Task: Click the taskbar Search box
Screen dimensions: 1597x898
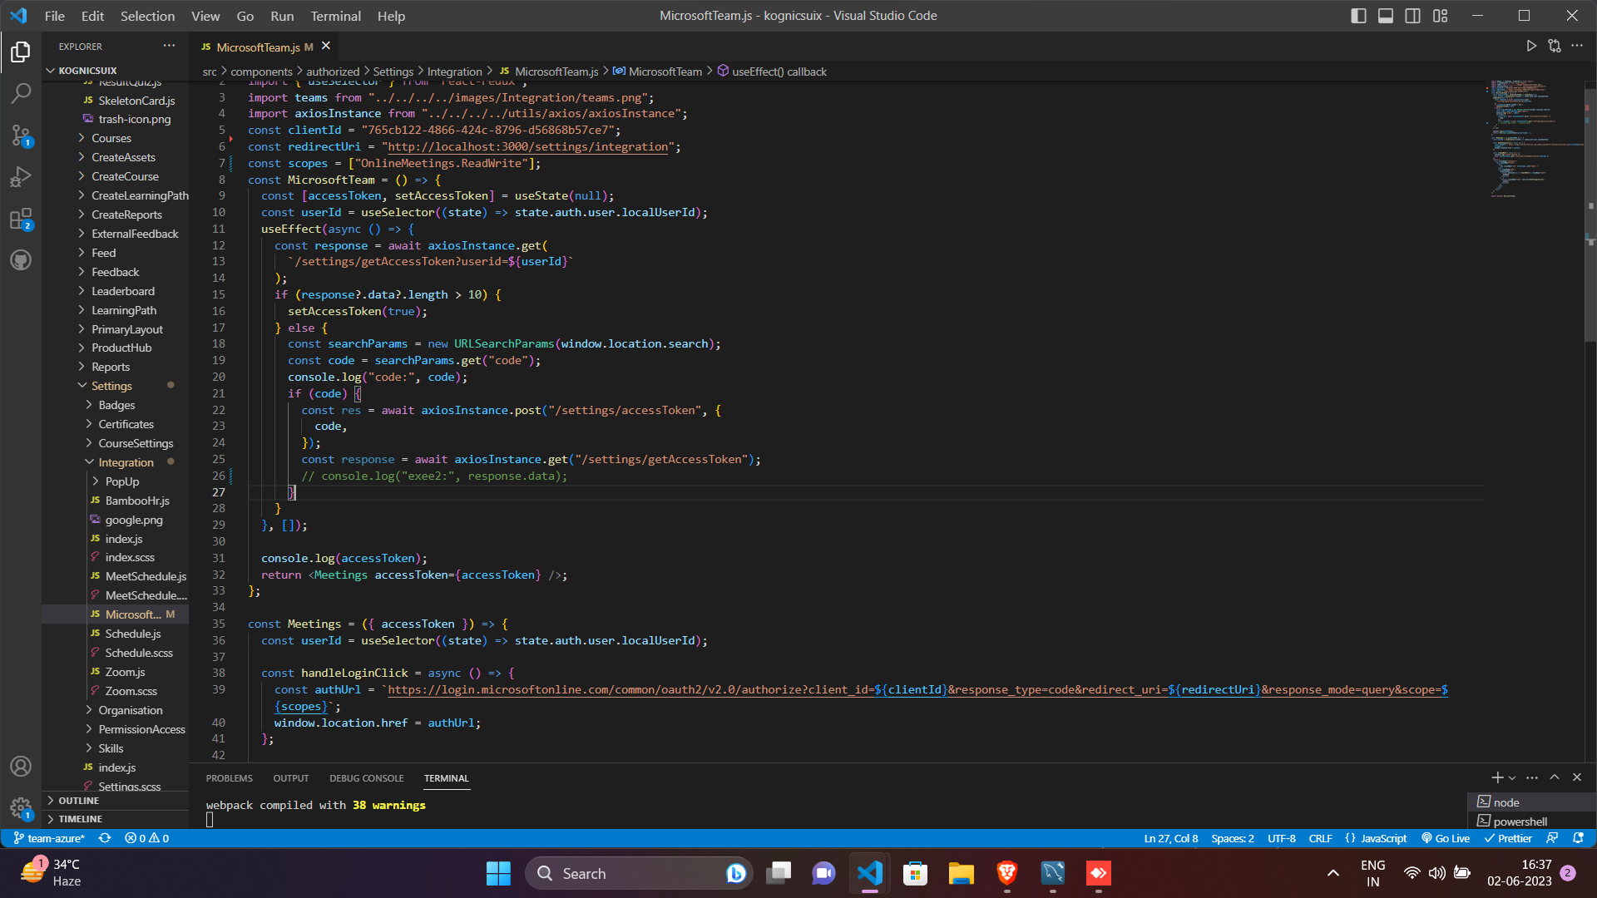Action: click(x=639, y=873)
